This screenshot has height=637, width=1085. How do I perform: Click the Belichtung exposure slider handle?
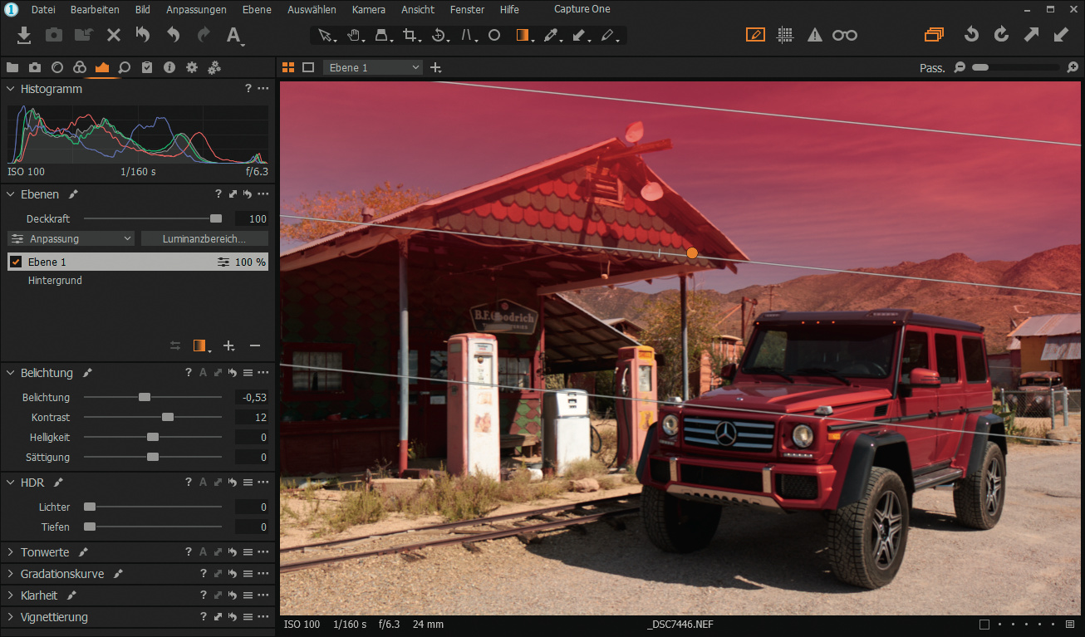point(145,398)
